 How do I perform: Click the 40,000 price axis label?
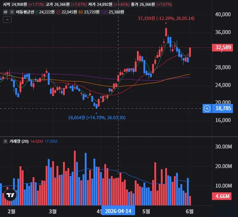click(223, 14)
